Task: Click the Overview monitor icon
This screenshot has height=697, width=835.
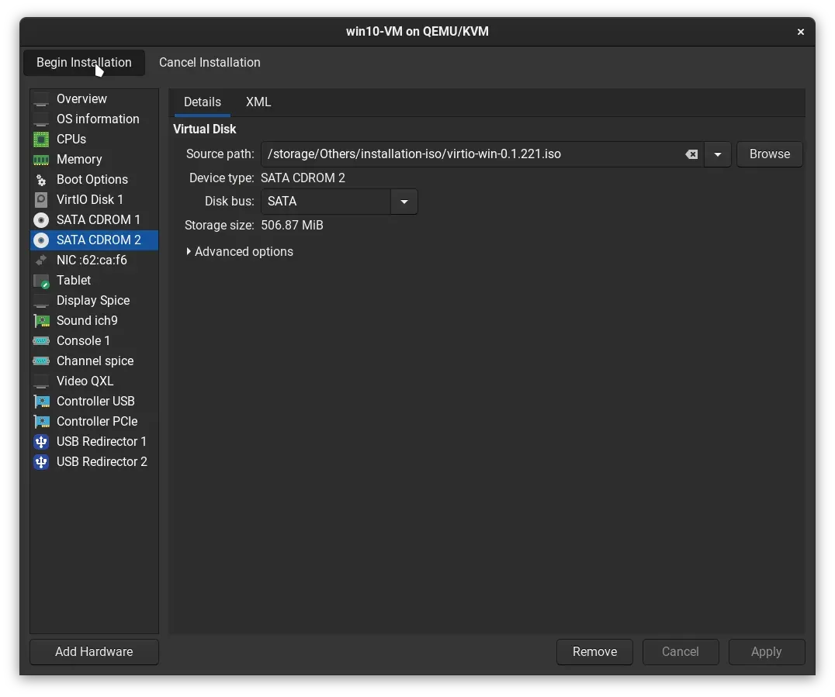Action: pos(41,99)
